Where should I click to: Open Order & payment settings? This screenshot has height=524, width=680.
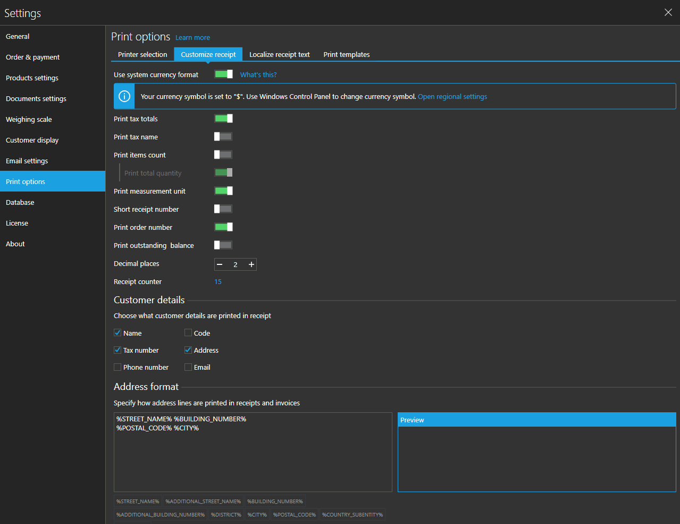tap(53, 57)
